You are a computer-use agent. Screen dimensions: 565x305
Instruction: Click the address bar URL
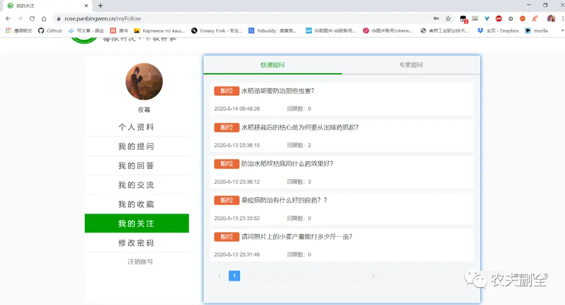click(x=103, y=18)
